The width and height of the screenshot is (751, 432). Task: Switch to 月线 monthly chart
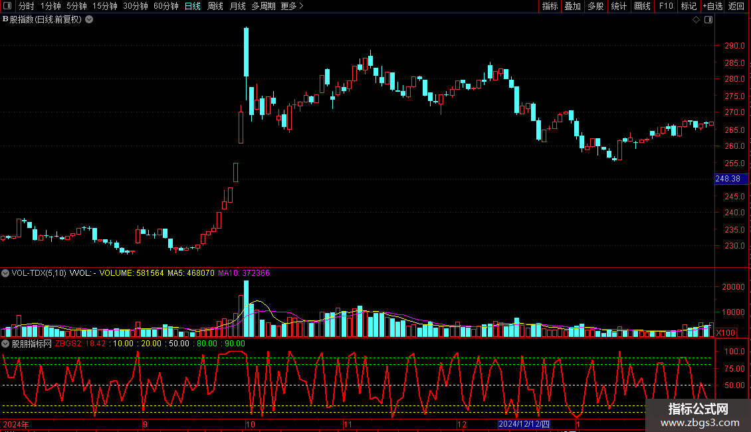[x=237, y=6]
